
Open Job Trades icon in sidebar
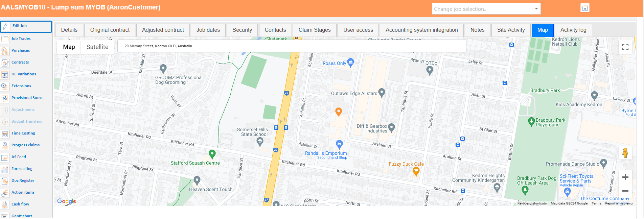pos(5,39)
